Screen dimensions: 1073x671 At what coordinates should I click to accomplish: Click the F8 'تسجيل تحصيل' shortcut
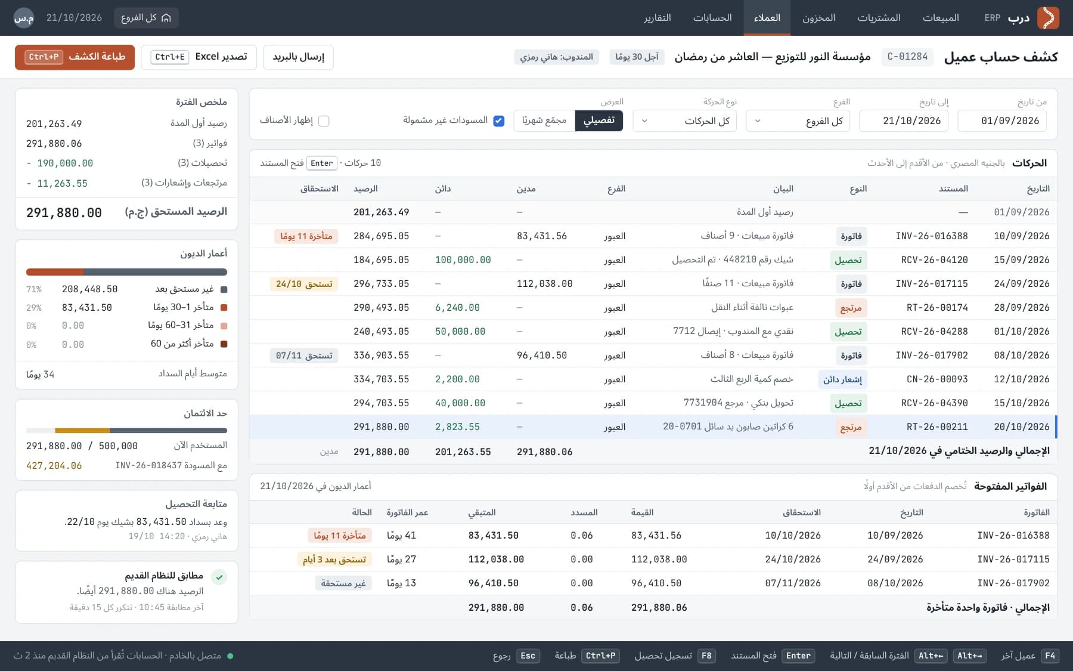coord(675,656)
